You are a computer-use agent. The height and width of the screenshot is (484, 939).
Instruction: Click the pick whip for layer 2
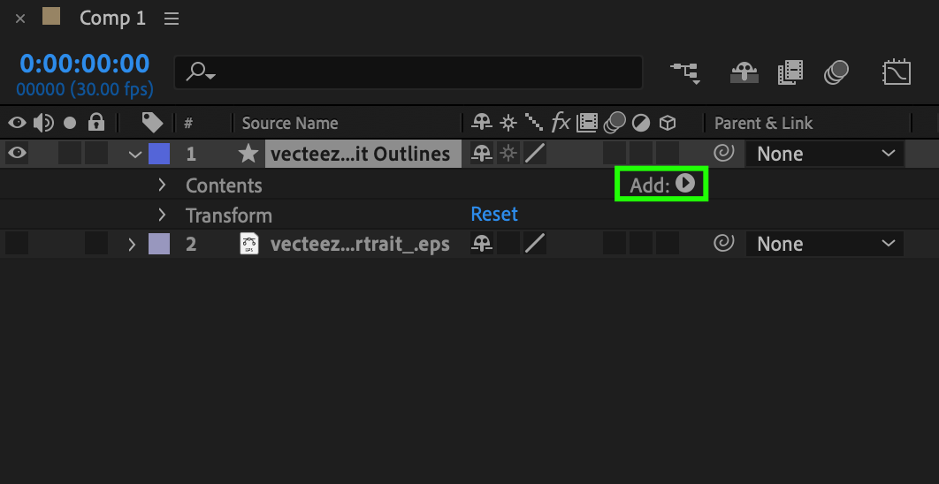[x=723, y=244]
